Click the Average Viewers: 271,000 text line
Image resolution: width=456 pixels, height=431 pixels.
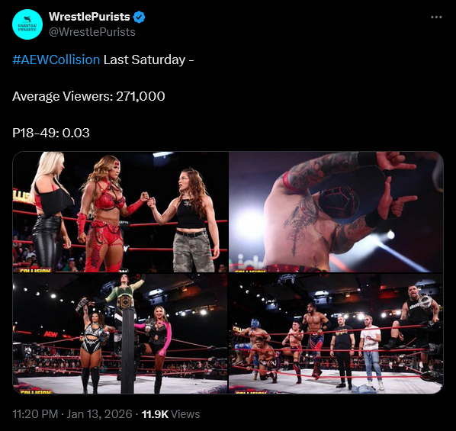pos(88,96)
